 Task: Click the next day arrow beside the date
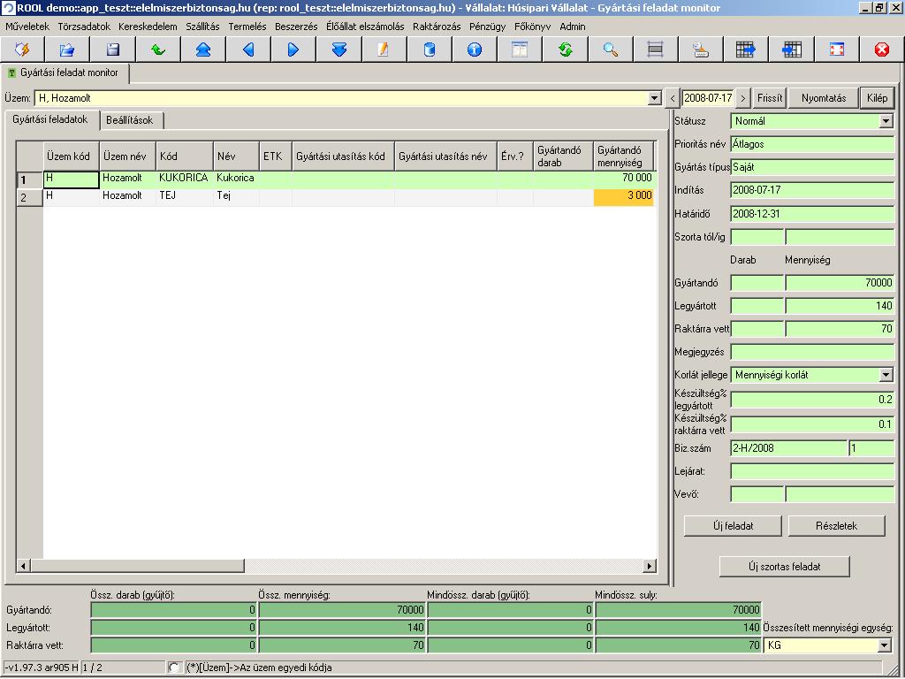tap(743, 98)
